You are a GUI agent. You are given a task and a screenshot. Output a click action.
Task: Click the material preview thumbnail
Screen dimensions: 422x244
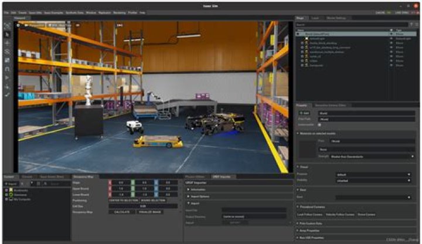(307, 148)
